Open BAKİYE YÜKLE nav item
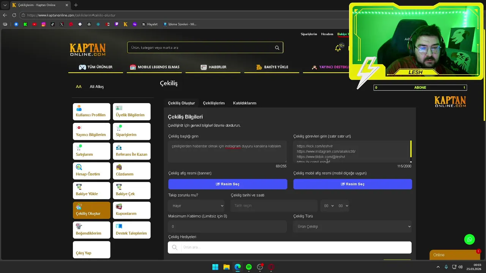The height and width of the screenshot is (273, 486). click(x=272, y=67)
